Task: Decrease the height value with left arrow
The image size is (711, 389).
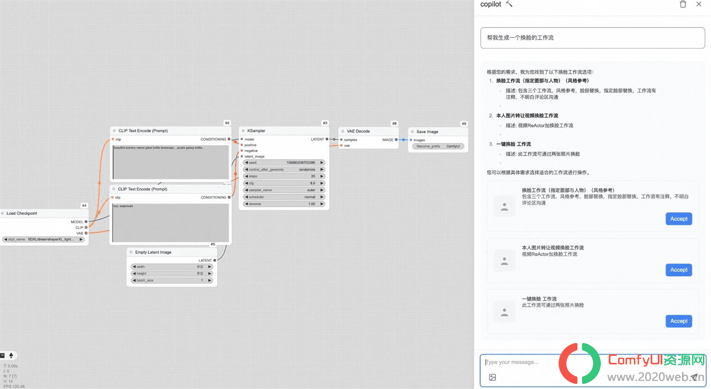Action: pos(134,274)
